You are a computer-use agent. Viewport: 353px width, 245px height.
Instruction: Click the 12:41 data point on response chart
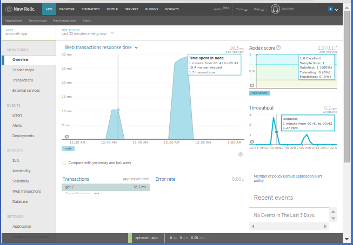point(118,110)
